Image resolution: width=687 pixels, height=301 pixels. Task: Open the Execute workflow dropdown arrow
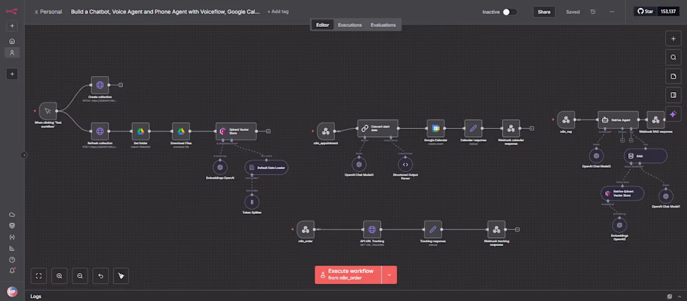click(389, 275)
